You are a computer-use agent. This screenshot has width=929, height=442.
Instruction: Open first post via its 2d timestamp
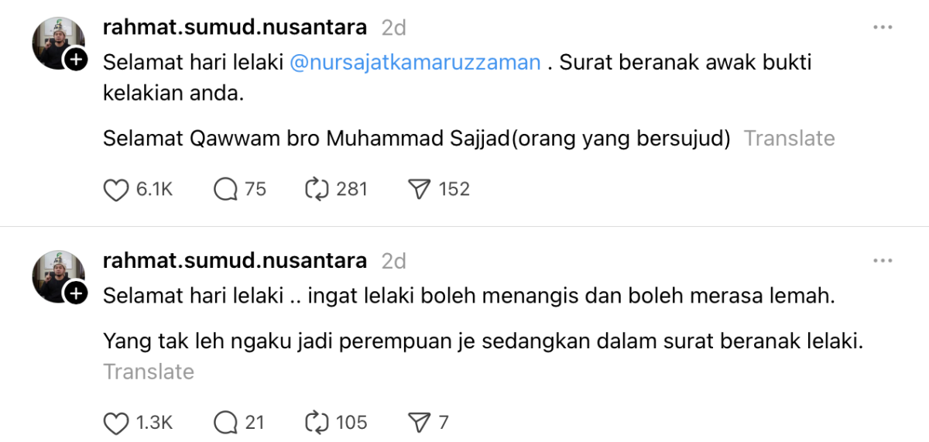click(x=393, y=28)
